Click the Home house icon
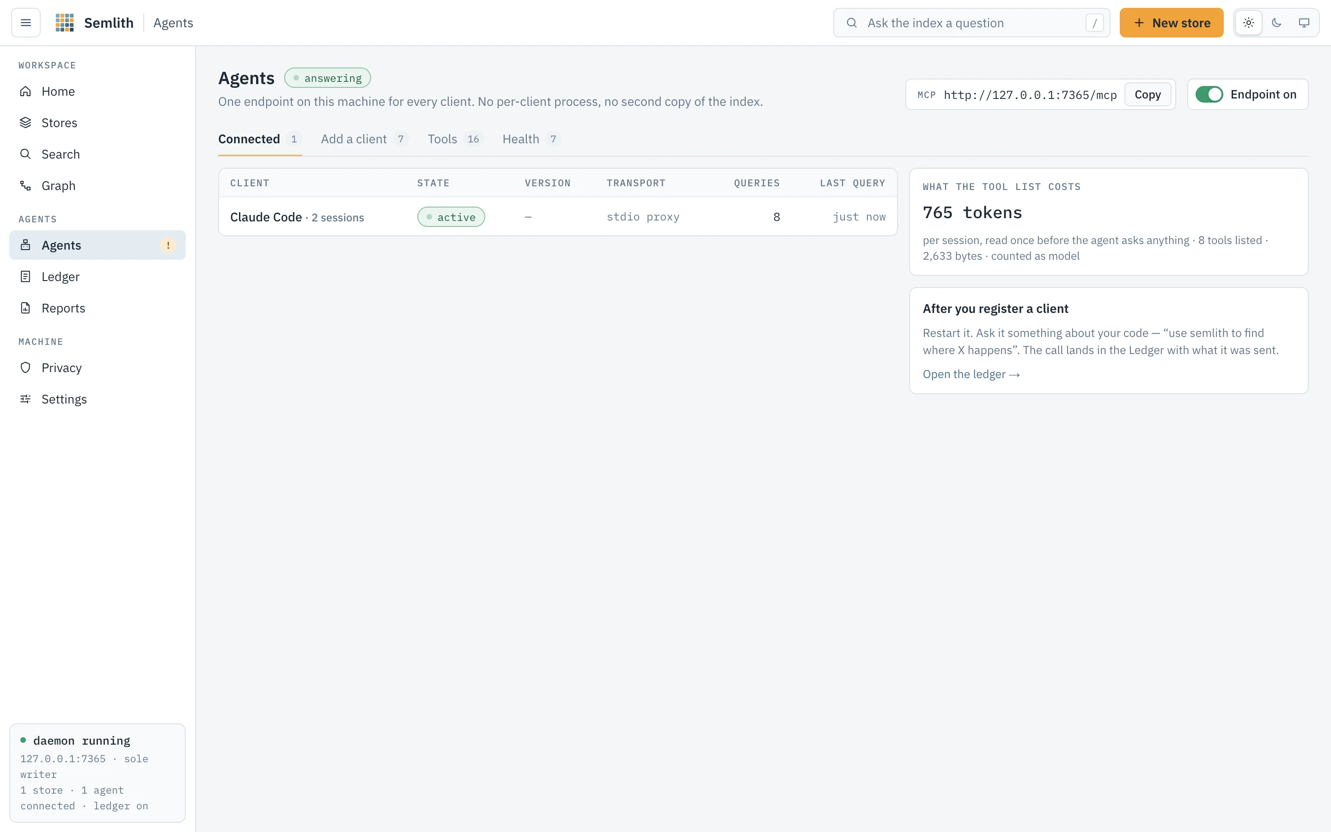Viewport: 1331px width, 832px height. click(x=25, y=92)
